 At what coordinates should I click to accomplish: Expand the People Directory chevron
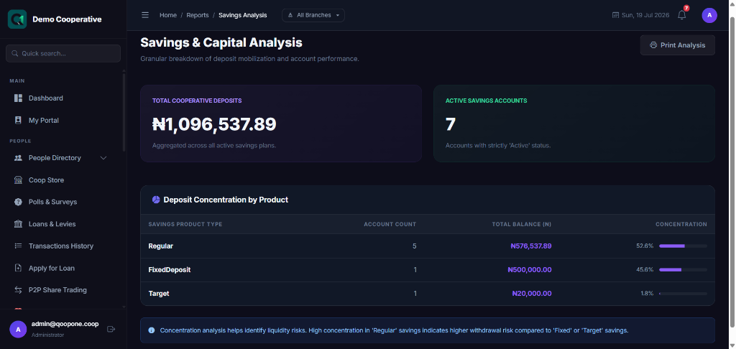(x=103, y=158)
